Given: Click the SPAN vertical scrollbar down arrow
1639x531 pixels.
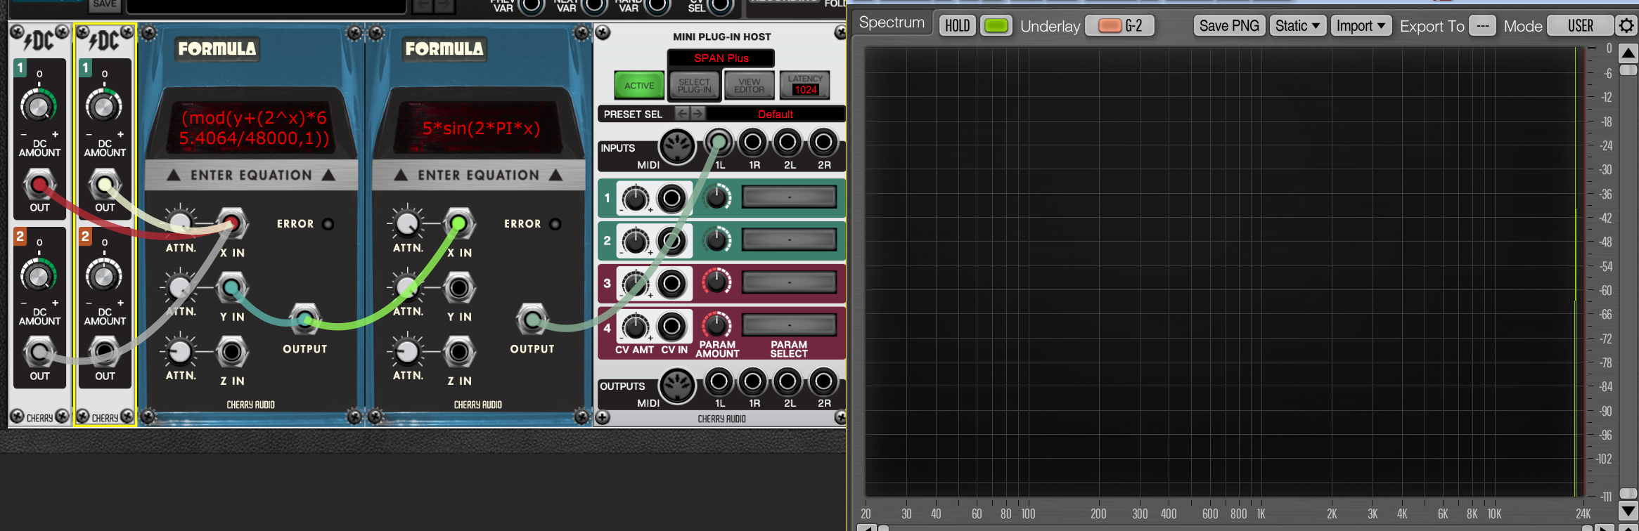Looking at the screenshot, I should pyautogui.click(x=1628, y=511).
